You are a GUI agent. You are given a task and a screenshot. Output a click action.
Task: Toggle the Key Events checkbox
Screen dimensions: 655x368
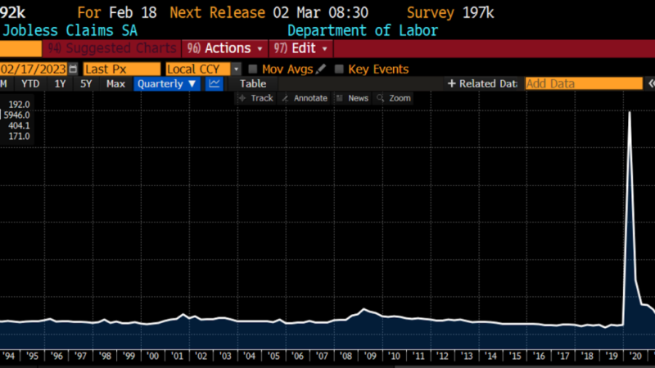click(339, 70)
